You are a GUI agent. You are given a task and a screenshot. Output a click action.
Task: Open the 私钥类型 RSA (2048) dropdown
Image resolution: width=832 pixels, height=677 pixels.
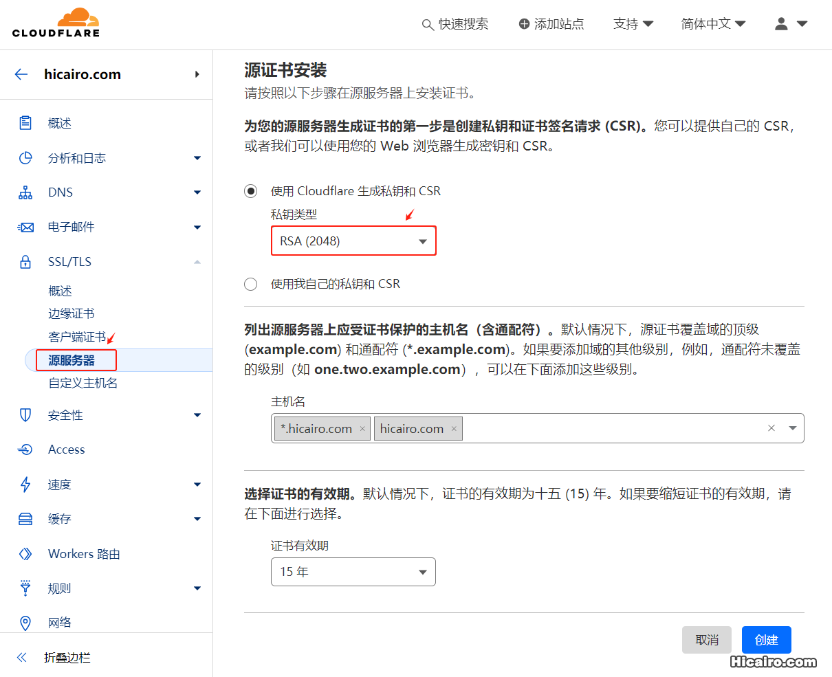tap(353, 241)
